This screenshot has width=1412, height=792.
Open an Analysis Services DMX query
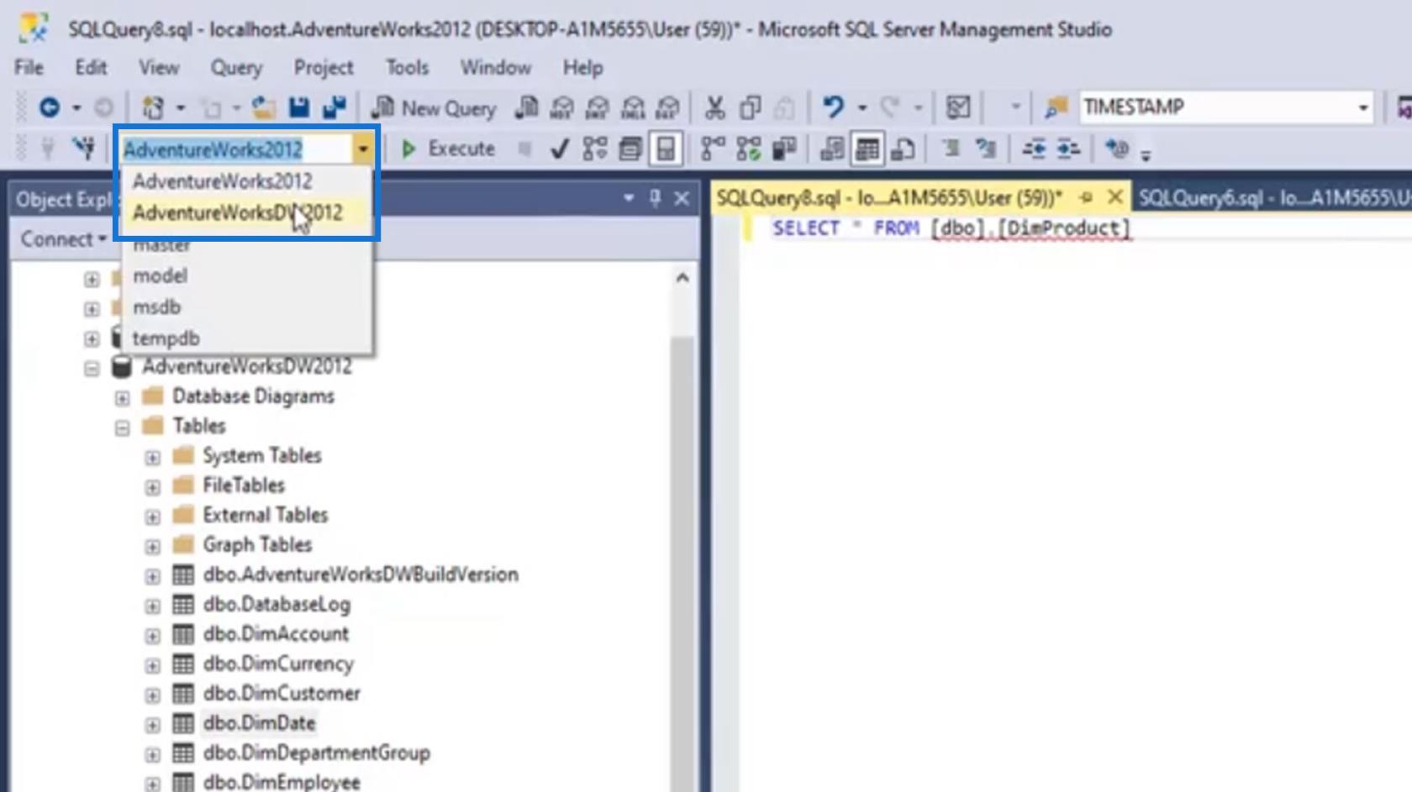(598, 108)
